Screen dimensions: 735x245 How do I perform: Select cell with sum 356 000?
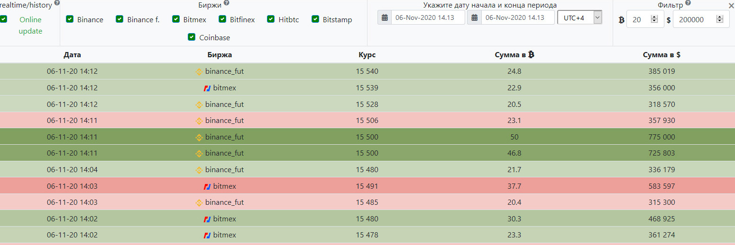tap(661, 88)
